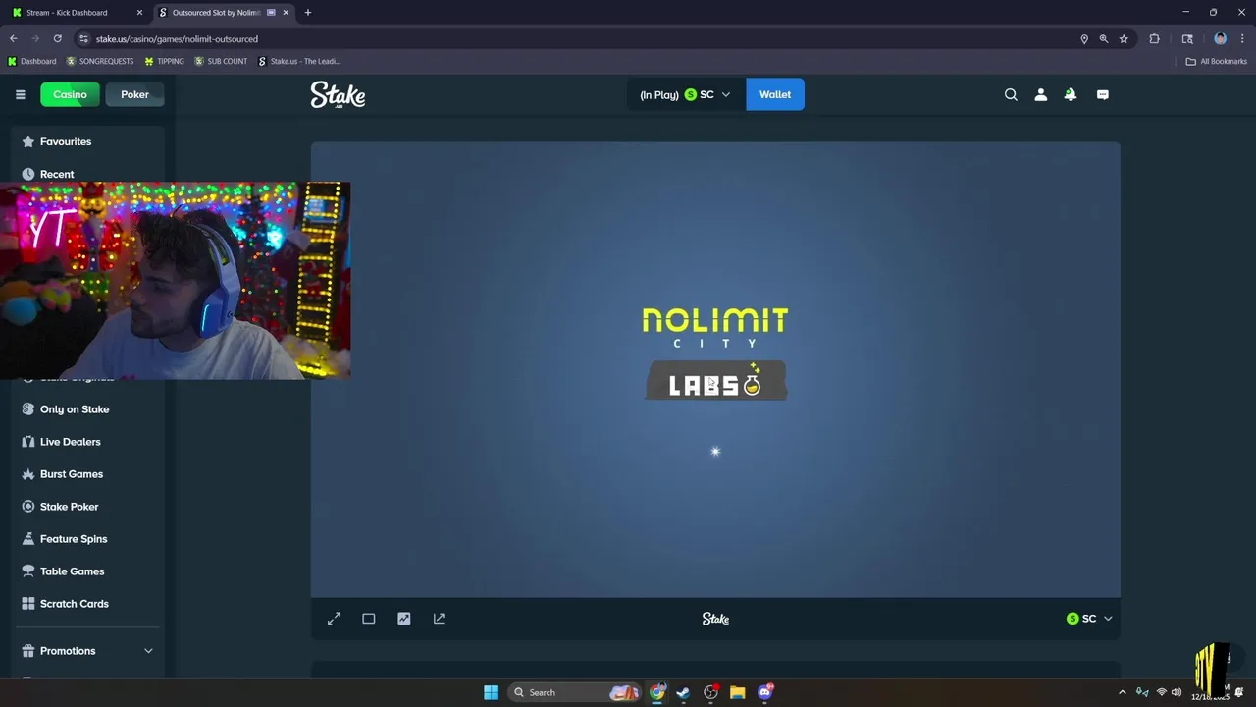Image resolution: width=1256 pixels, height=707 pixels.
Task: Toggle theatre mode under game
Action: (x=369, y=619)
